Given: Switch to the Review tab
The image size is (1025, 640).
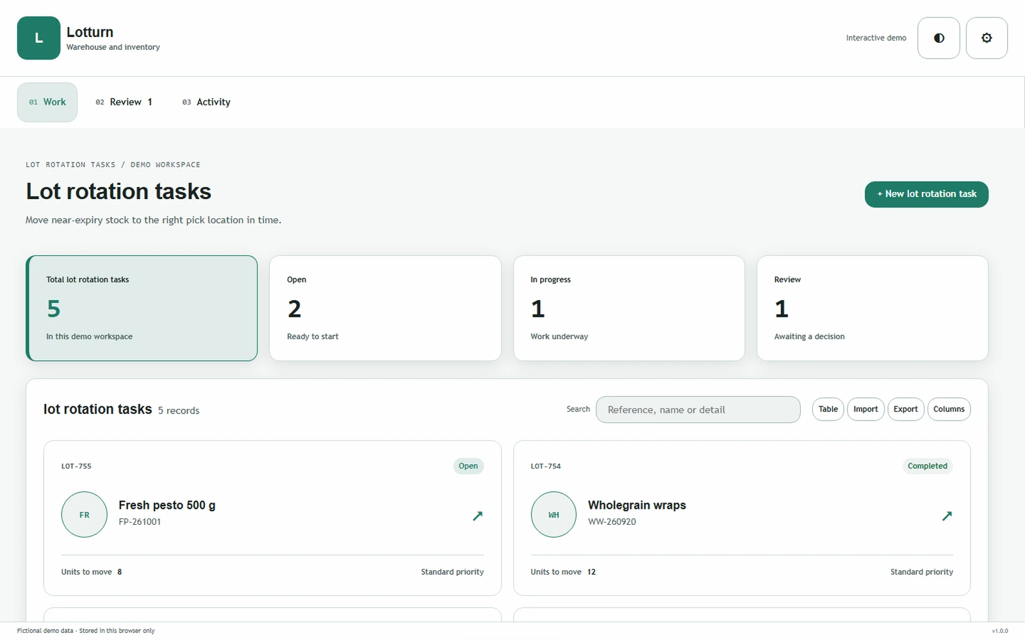Looking at the screenshot, I should (x=124, y=102).
